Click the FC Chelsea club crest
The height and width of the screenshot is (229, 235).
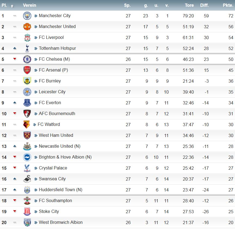click(27, 59)
